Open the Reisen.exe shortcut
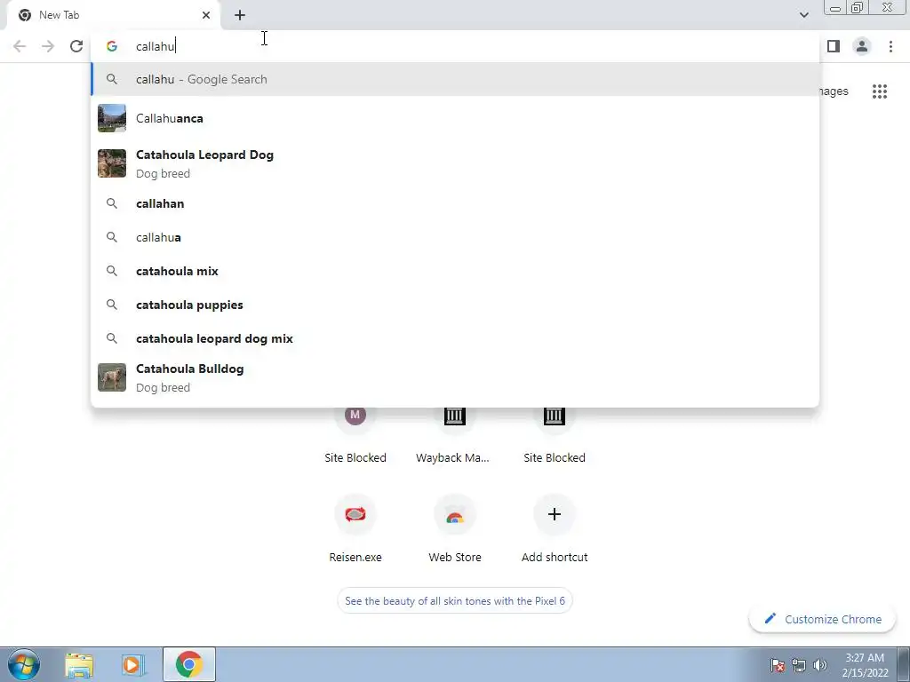Image resolution: width=910 pixels, height=682 pixels. (355, 527)
